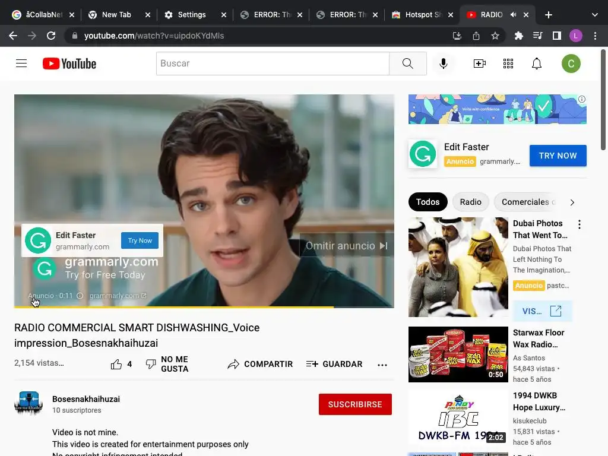
Task: Open new browser tab with plus button
Action: click(x=548, y=15)
